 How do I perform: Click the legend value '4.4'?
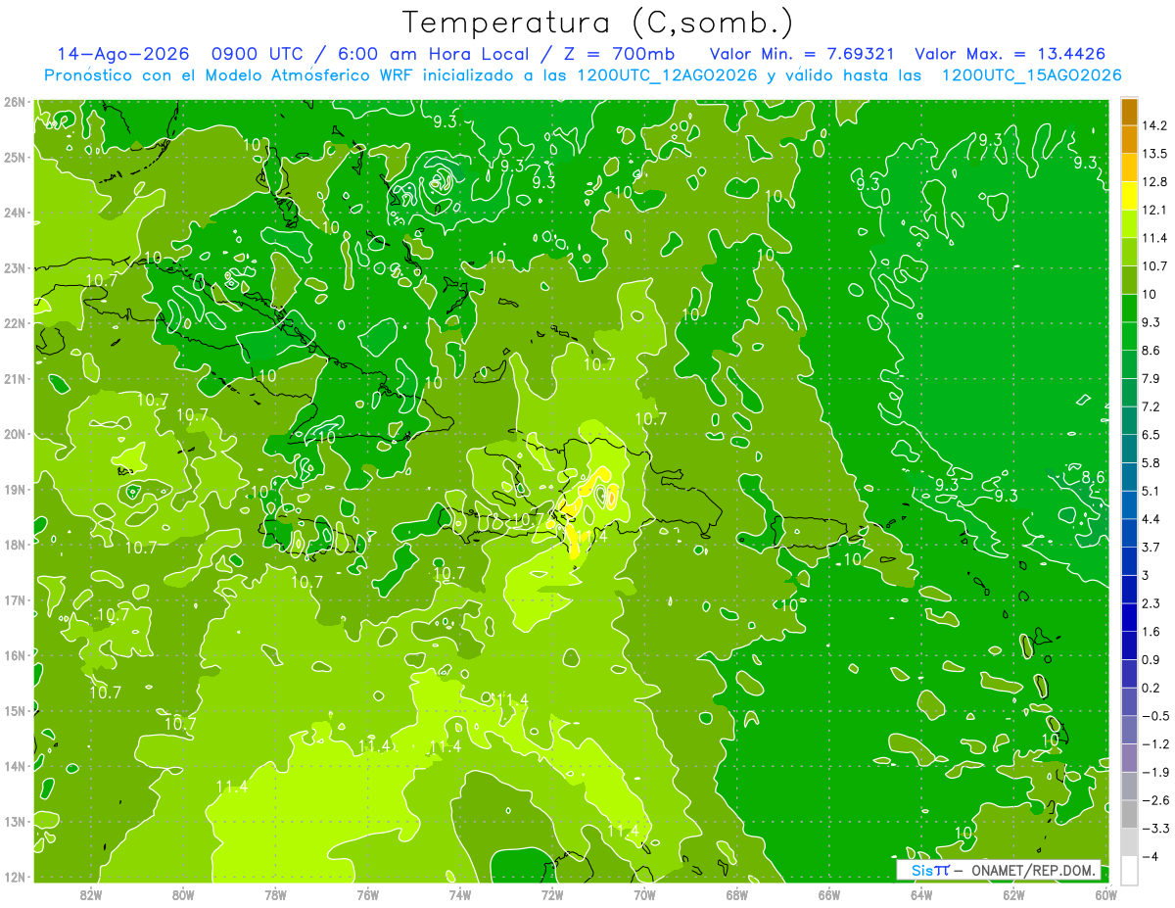[x=1151, y=519]
